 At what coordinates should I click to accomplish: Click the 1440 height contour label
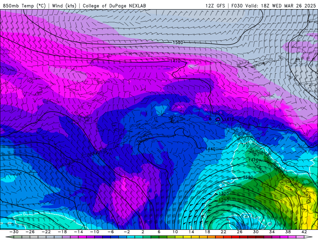pyautogui.click(x=210, y=149)
